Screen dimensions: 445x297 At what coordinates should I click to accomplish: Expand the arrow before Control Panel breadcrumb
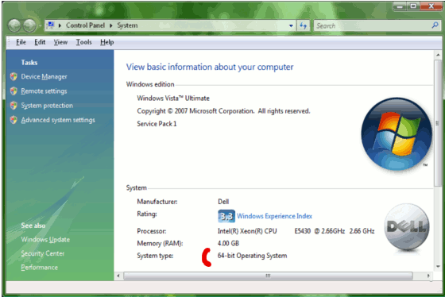60,25
